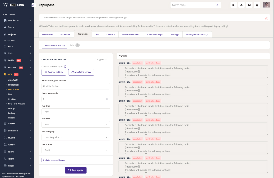Open the calendar icon in the header
This screenshot has height=178, width=274.
tap(257, 5)
